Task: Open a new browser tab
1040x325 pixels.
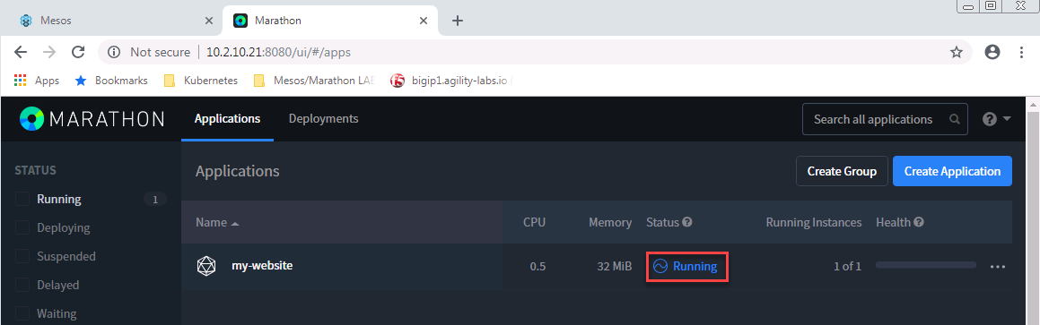Action: [x=457, y=21]
